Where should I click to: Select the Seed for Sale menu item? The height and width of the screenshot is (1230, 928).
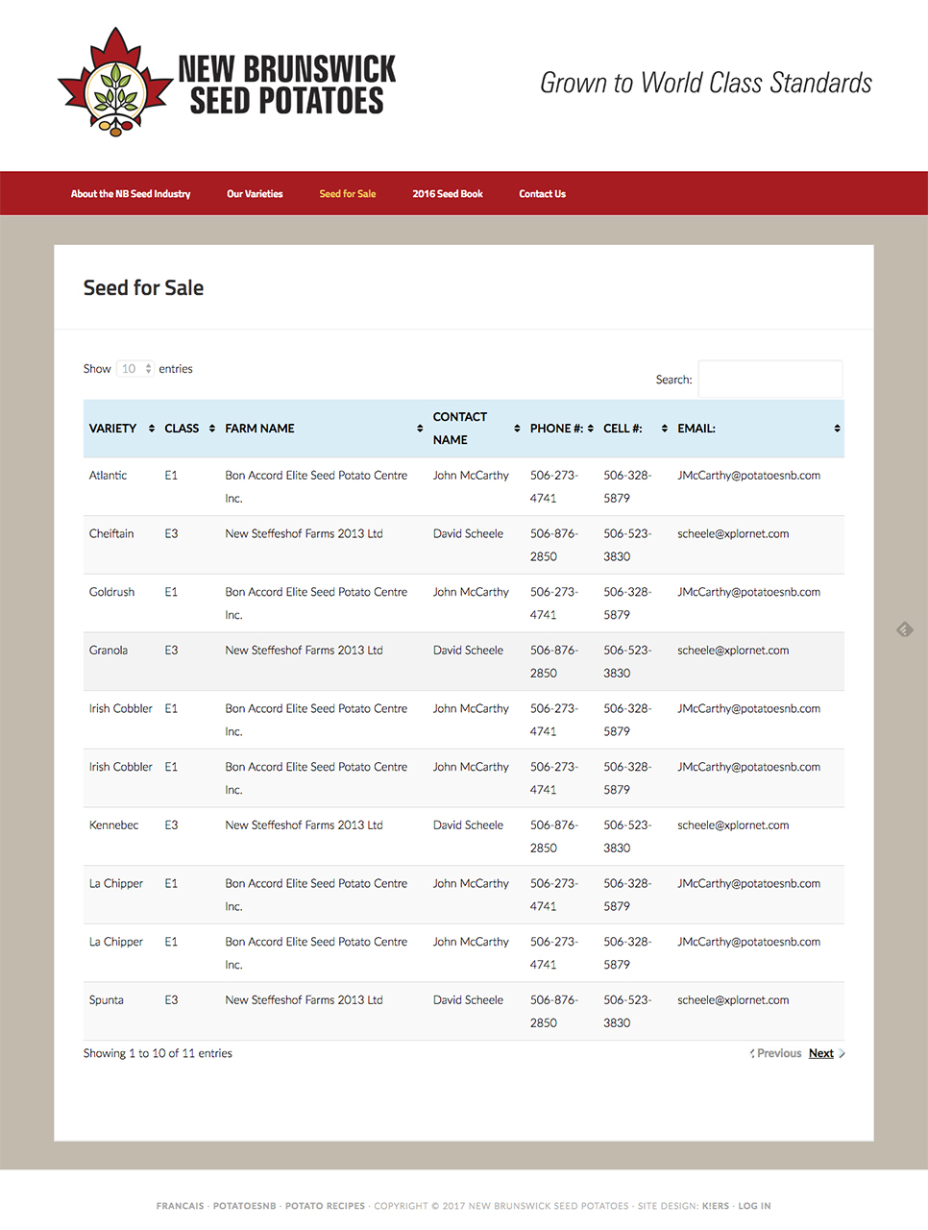(348, 194)
